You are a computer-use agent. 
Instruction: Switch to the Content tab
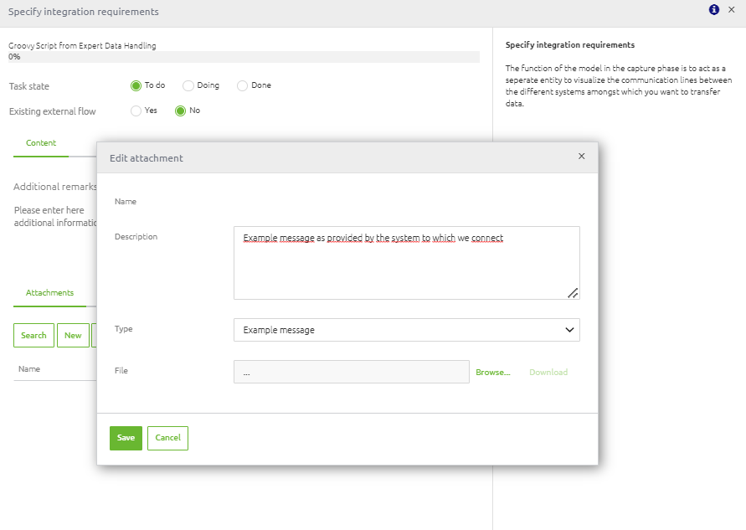40,142
